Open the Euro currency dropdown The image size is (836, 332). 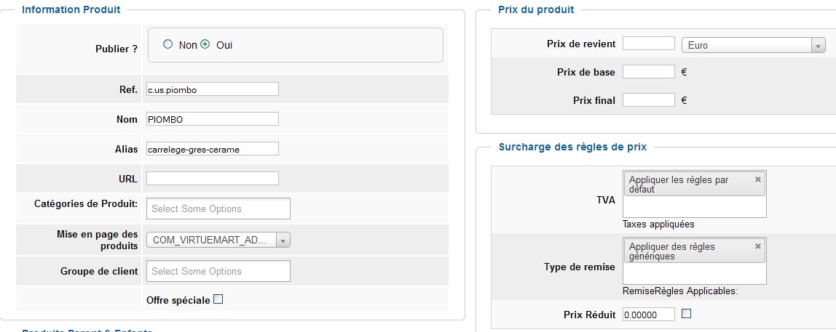754,45
